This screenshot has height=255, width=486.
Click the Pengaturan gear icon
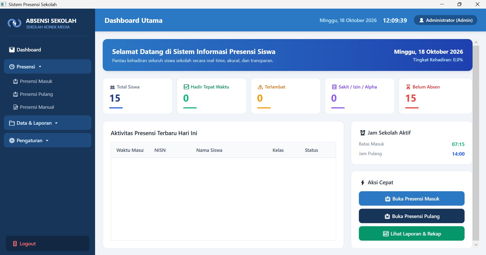coord(12,140)
